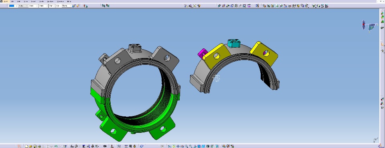Click the Fit All In view icon
Screen dimensions: 385x148
[x=174, y=146]
